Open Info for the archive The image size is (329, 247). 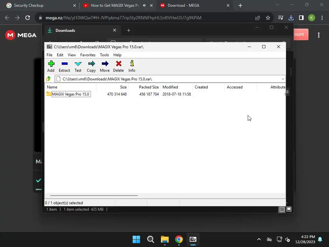pos(132,66)
